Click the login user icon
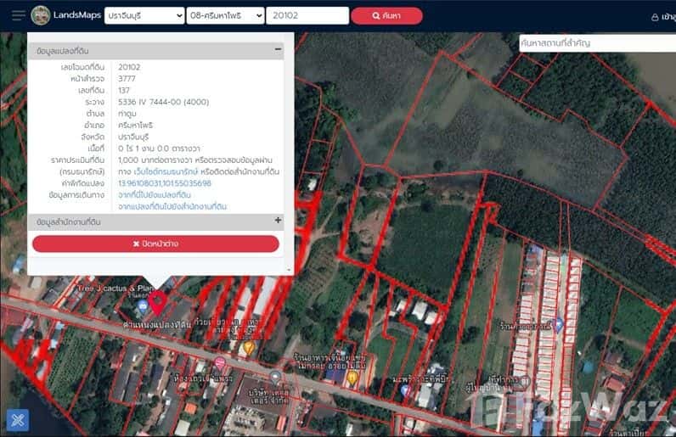 [655, 17]
